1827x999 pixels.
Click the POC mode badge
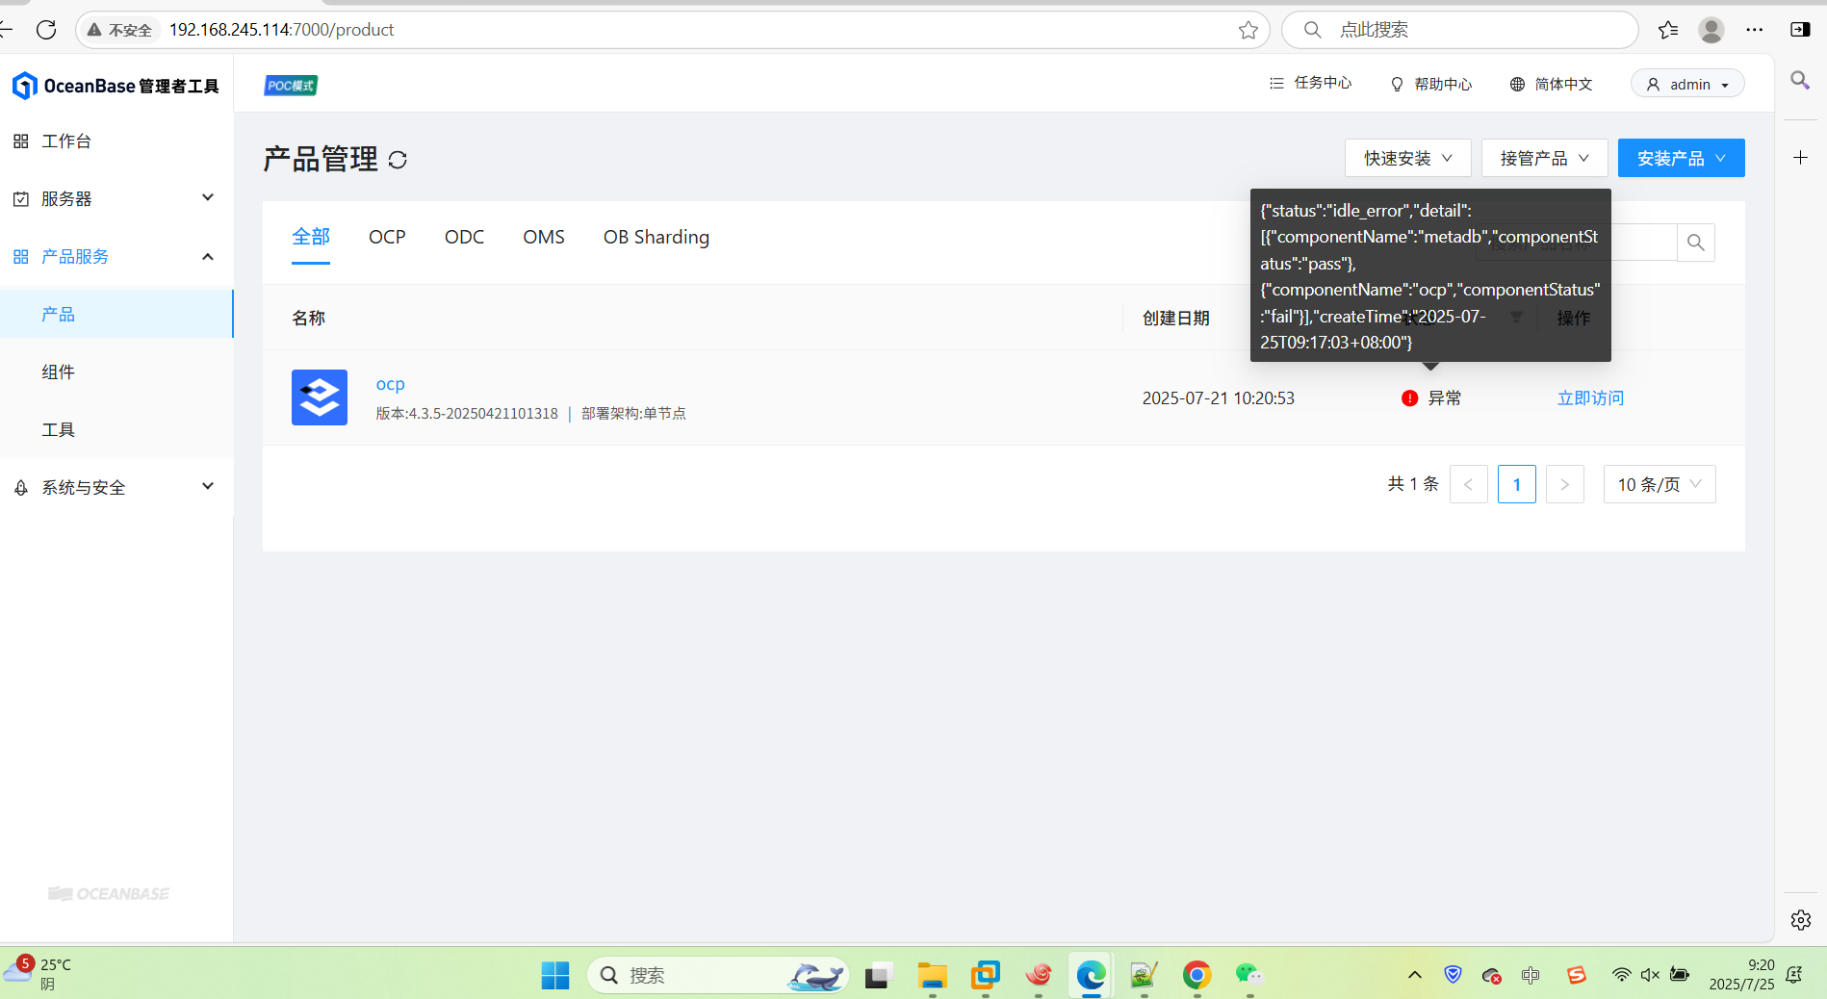point(291,86)
